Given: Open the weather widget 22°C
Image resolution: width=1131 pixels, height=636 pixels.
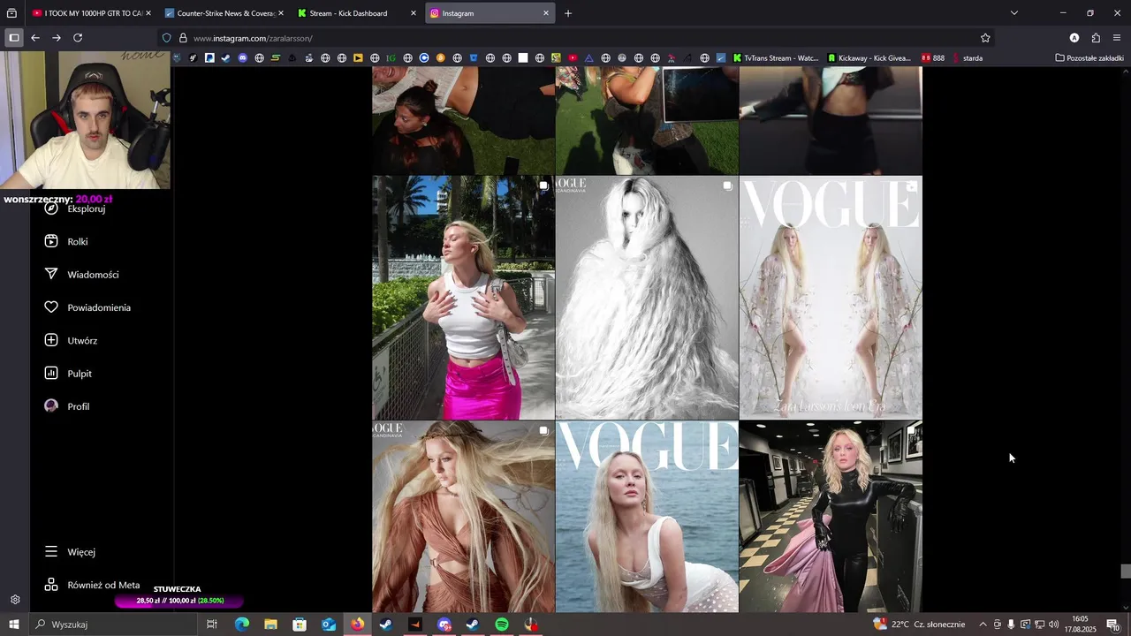Looking at the screenshot, I should 919,625.
